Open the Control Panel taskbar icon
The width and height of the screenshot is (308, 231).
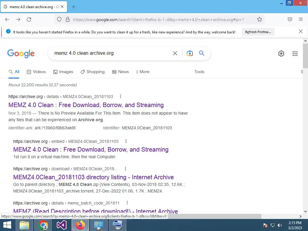click(99, 225)
